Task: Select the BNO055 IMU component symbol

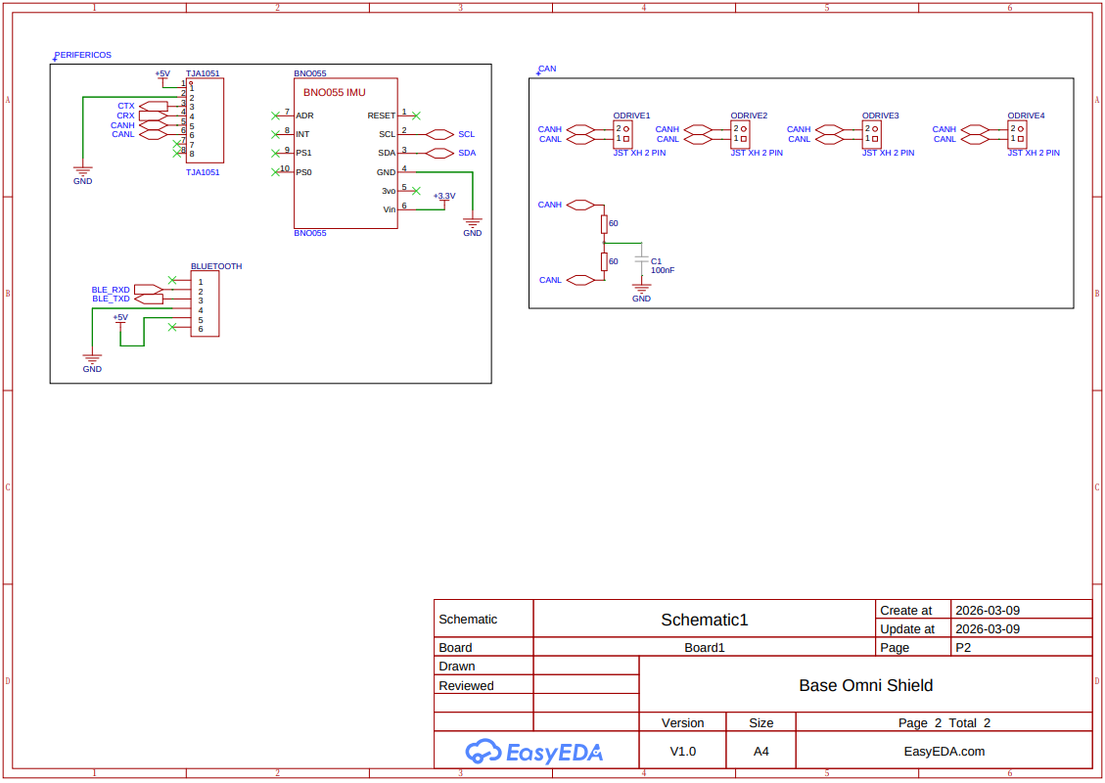Action: 345,152
